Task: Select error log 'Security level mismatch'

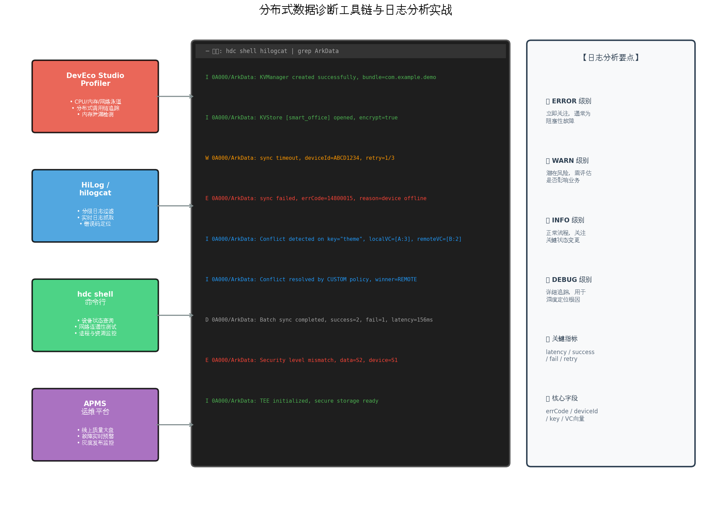Action: (x=301, y=360)
